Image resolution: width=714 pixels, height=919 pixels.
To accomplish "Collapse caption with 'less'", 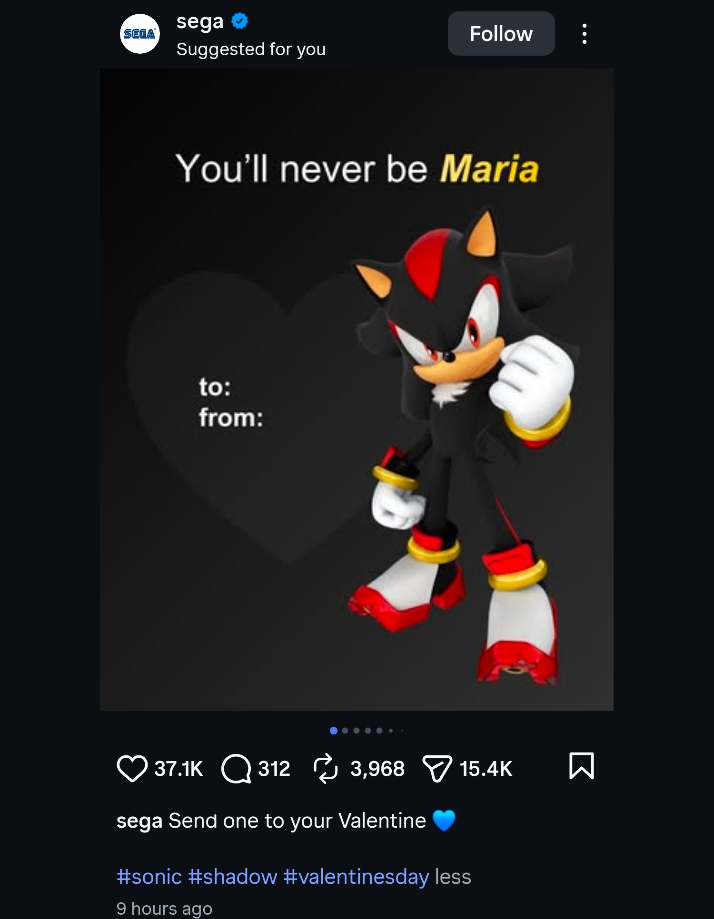I will click(453, 877).
